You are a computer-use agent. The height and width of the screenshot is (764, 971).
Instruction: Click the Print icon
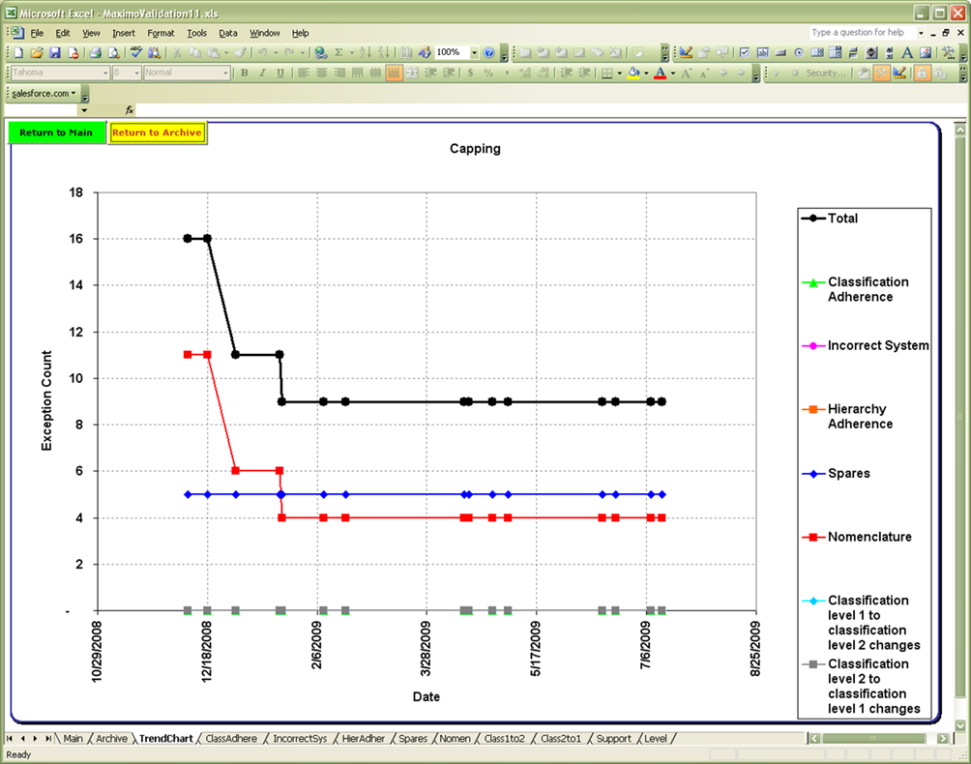[95, 52]
